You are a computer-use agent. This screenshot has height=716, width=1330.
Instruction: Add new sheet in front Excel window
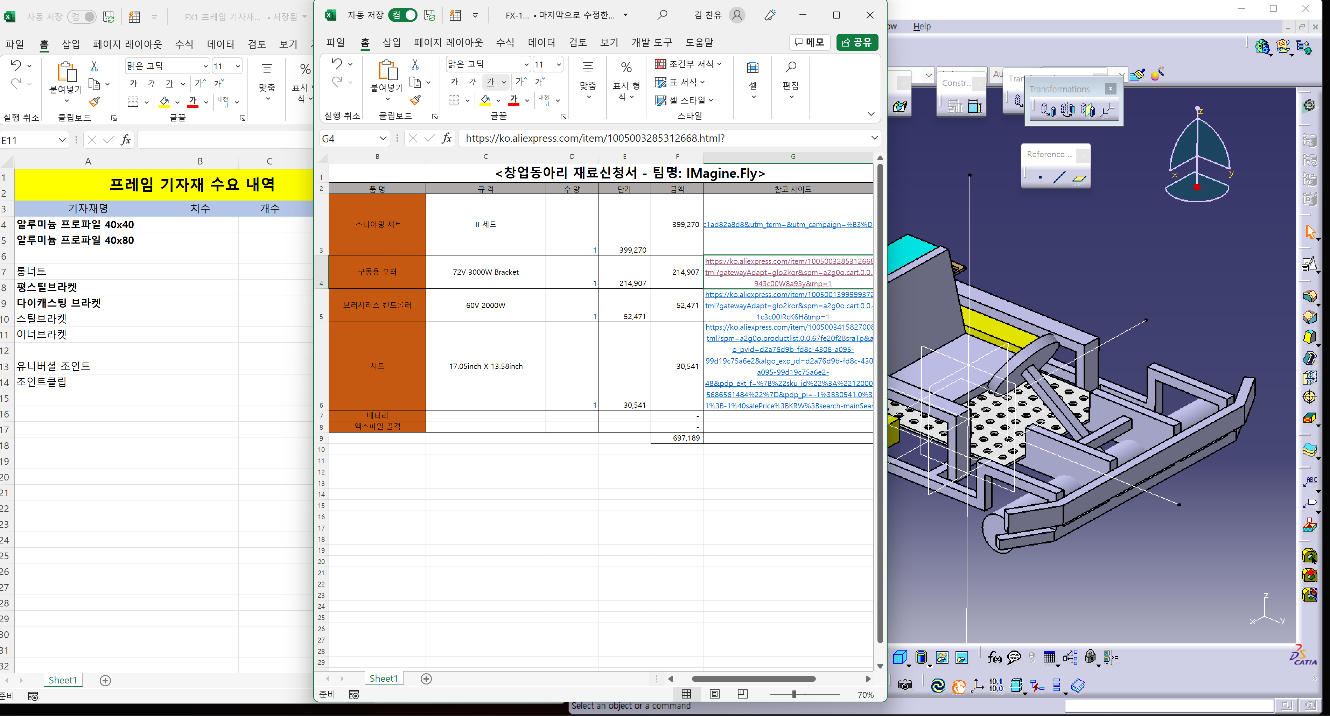click(426, 678)
